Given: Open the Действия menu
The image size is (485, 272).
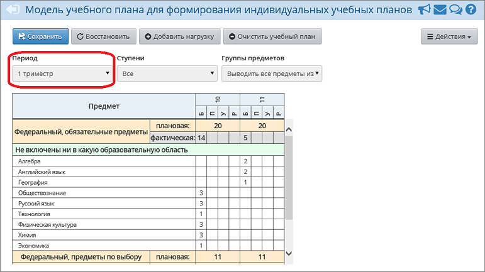Looking at the screenshot, I should (x=449, y=36).
